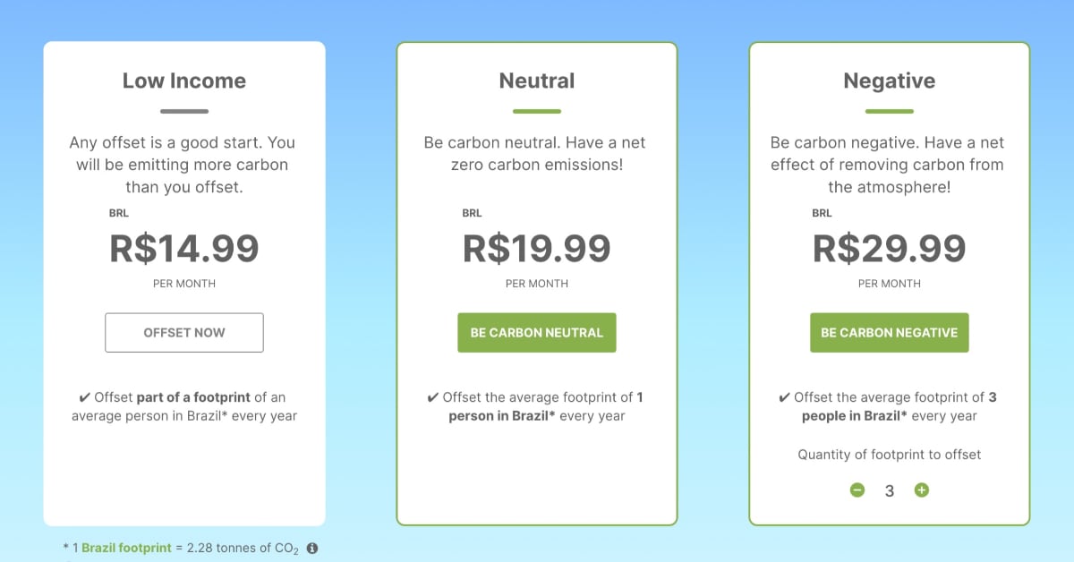Screen dimensions: 1074x562
Task: Click the quantity value 3
Action: [889, 490]
